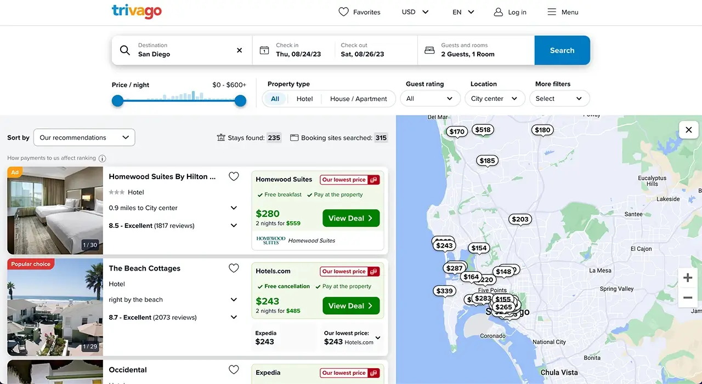This screenshot has width=702, height=384.
Task: Open the Guest rating dropdown
Action: click(430, 99)
